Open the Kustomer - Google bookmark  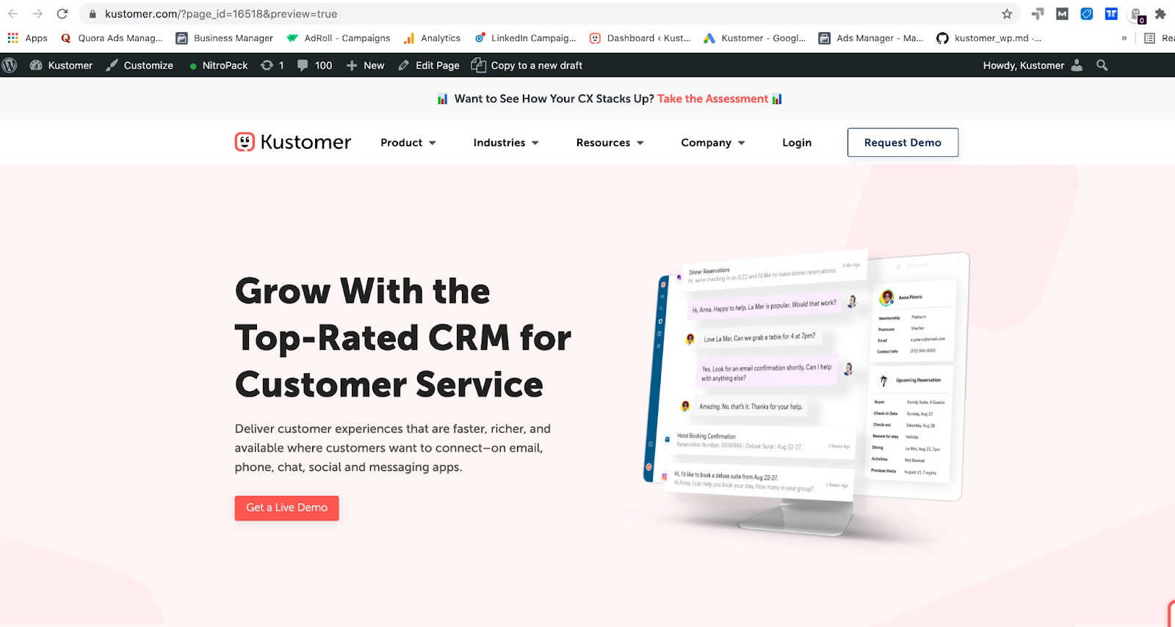(x=755, y=38)
